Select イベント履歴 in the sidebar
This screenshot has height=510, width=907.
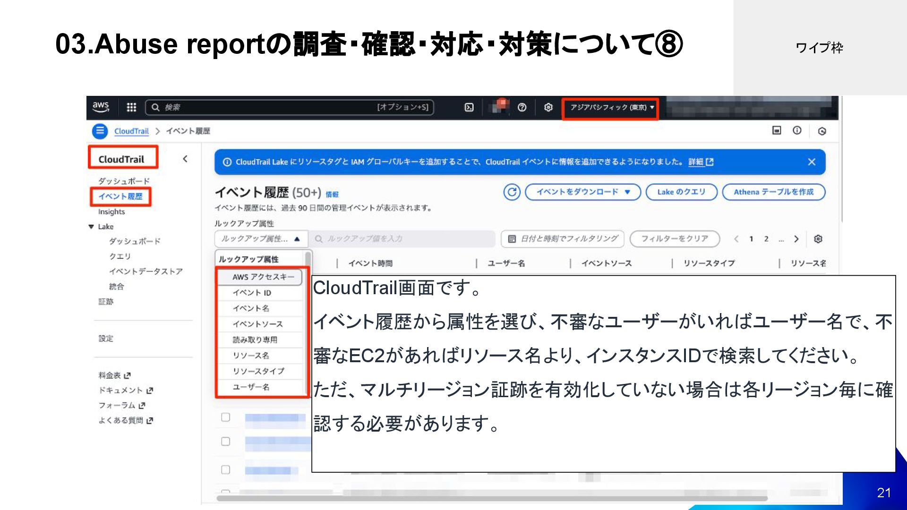[x=120, y=196]
